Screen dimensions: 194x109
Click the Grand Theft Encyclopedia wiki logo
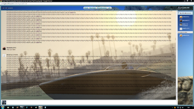(x=7, y=8)
